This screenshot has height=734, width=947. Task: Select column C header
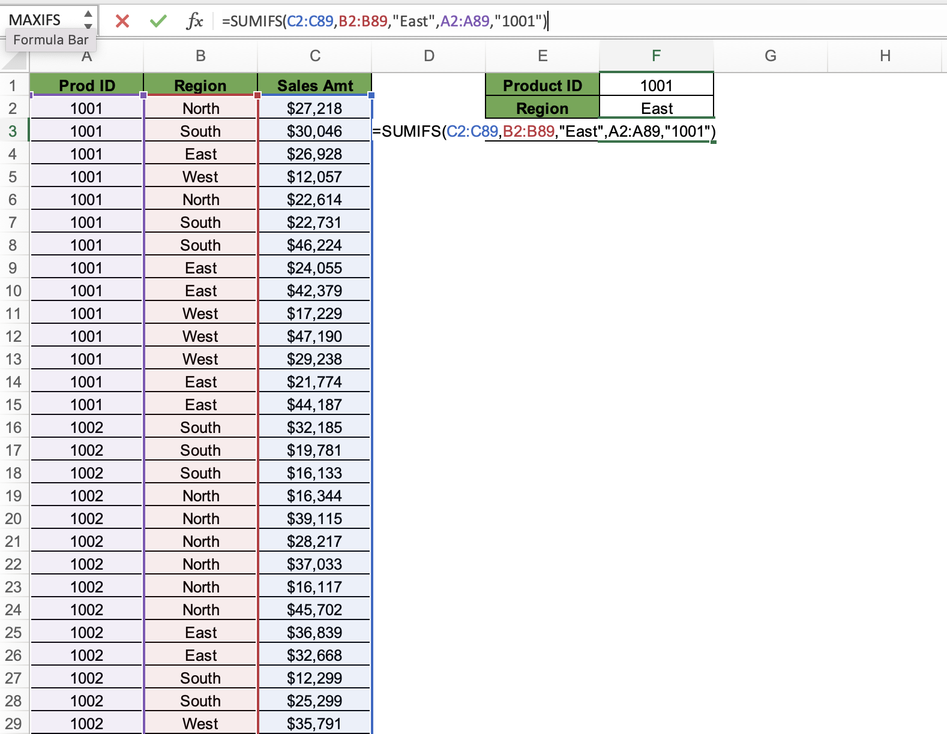(314, 56)
